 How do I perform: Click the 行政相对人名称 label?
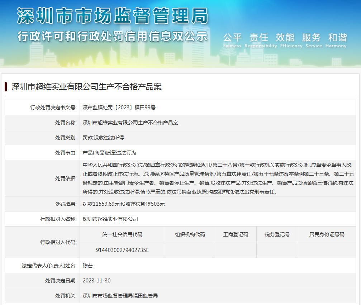point(58,219)
